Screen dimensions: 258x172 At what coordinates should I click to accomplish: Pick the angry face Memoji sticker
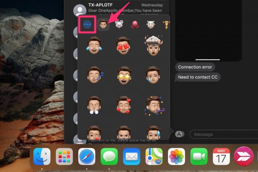click(124, 132)
